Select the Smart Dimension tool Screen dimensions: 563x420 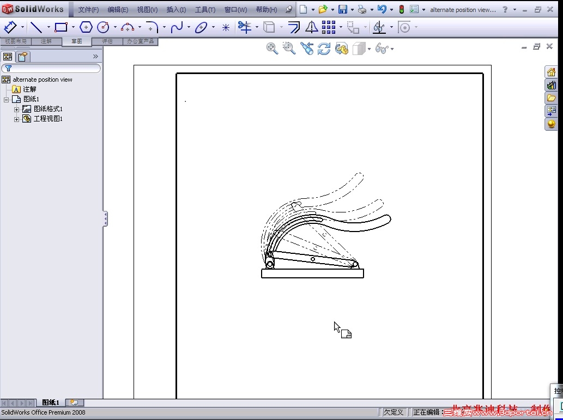tap(10, 27)
